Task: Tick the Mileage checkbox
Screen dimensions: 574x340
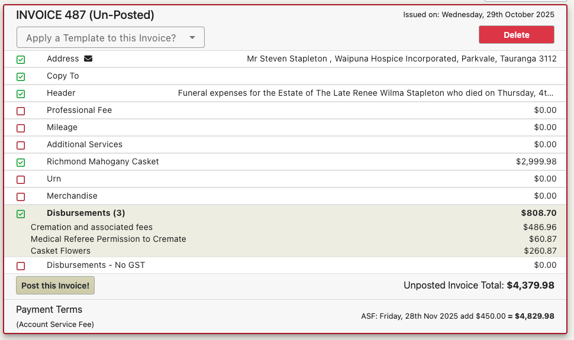Action: 21,128
